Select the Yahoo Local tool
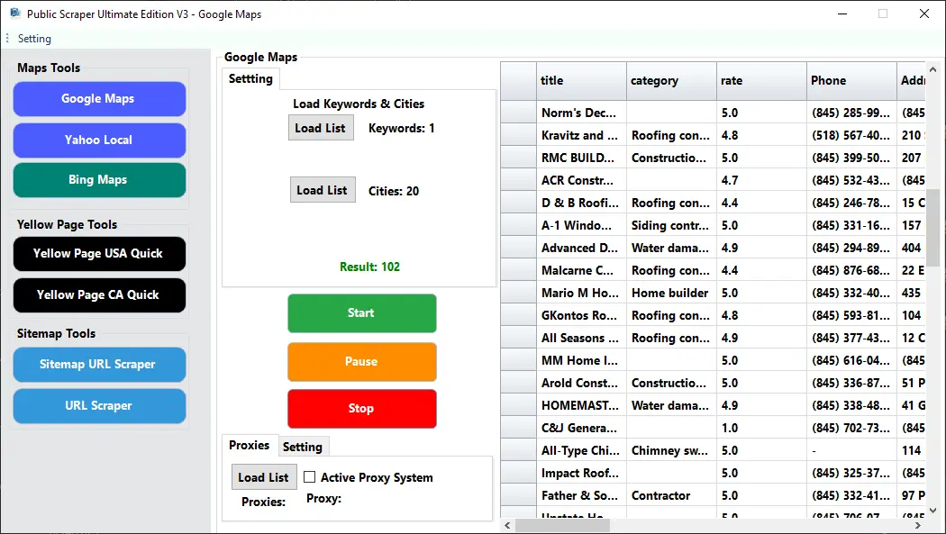946x534 pixels. click(99, 140)
